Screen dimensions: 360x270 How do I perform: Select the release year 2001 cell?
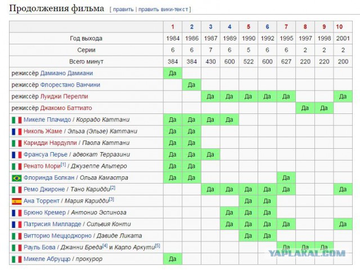(343, 38)
